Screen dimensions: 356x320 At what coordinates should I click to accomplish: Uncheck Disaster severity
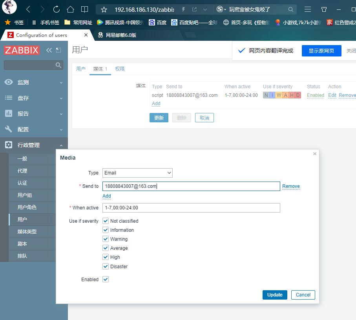point(106,266)
